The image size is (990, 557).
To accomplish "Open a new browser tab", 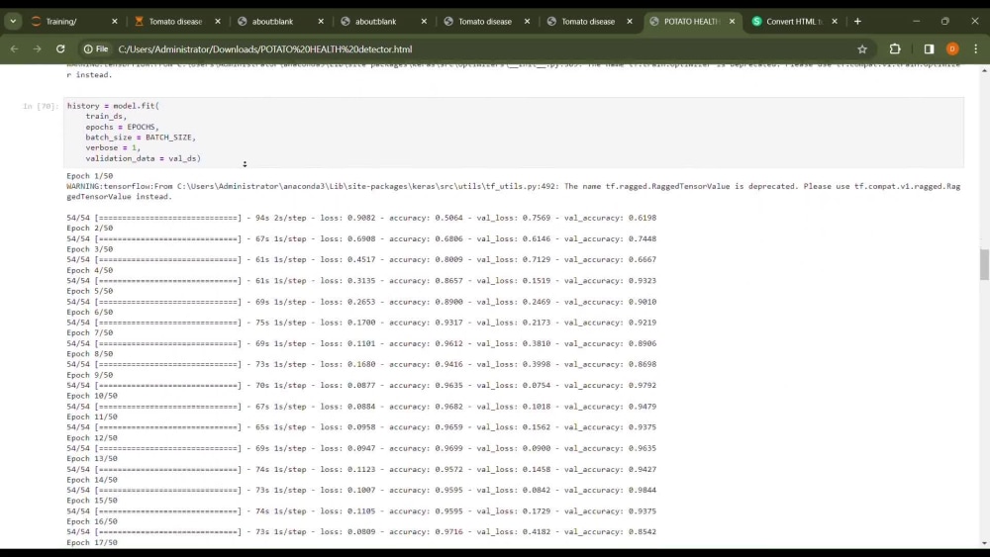I will 857,21.
